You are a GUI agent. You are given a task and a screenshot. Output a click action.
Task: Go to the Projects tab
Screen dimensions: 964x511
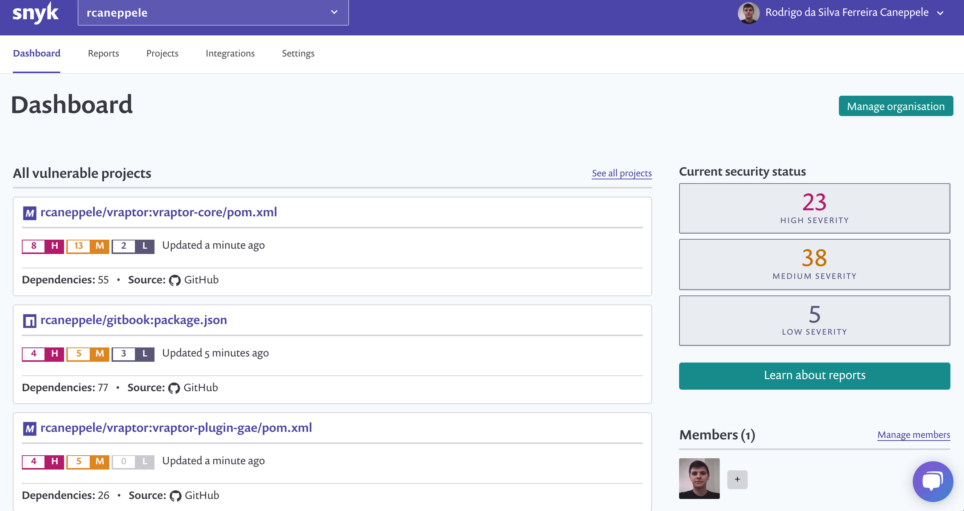(x=162, y=53)
